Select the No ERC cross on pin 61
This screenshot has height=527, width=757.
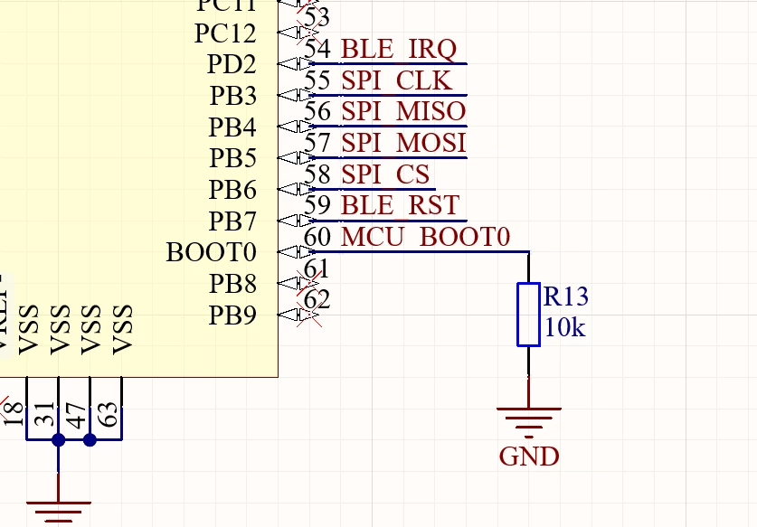tap(308, 283)
